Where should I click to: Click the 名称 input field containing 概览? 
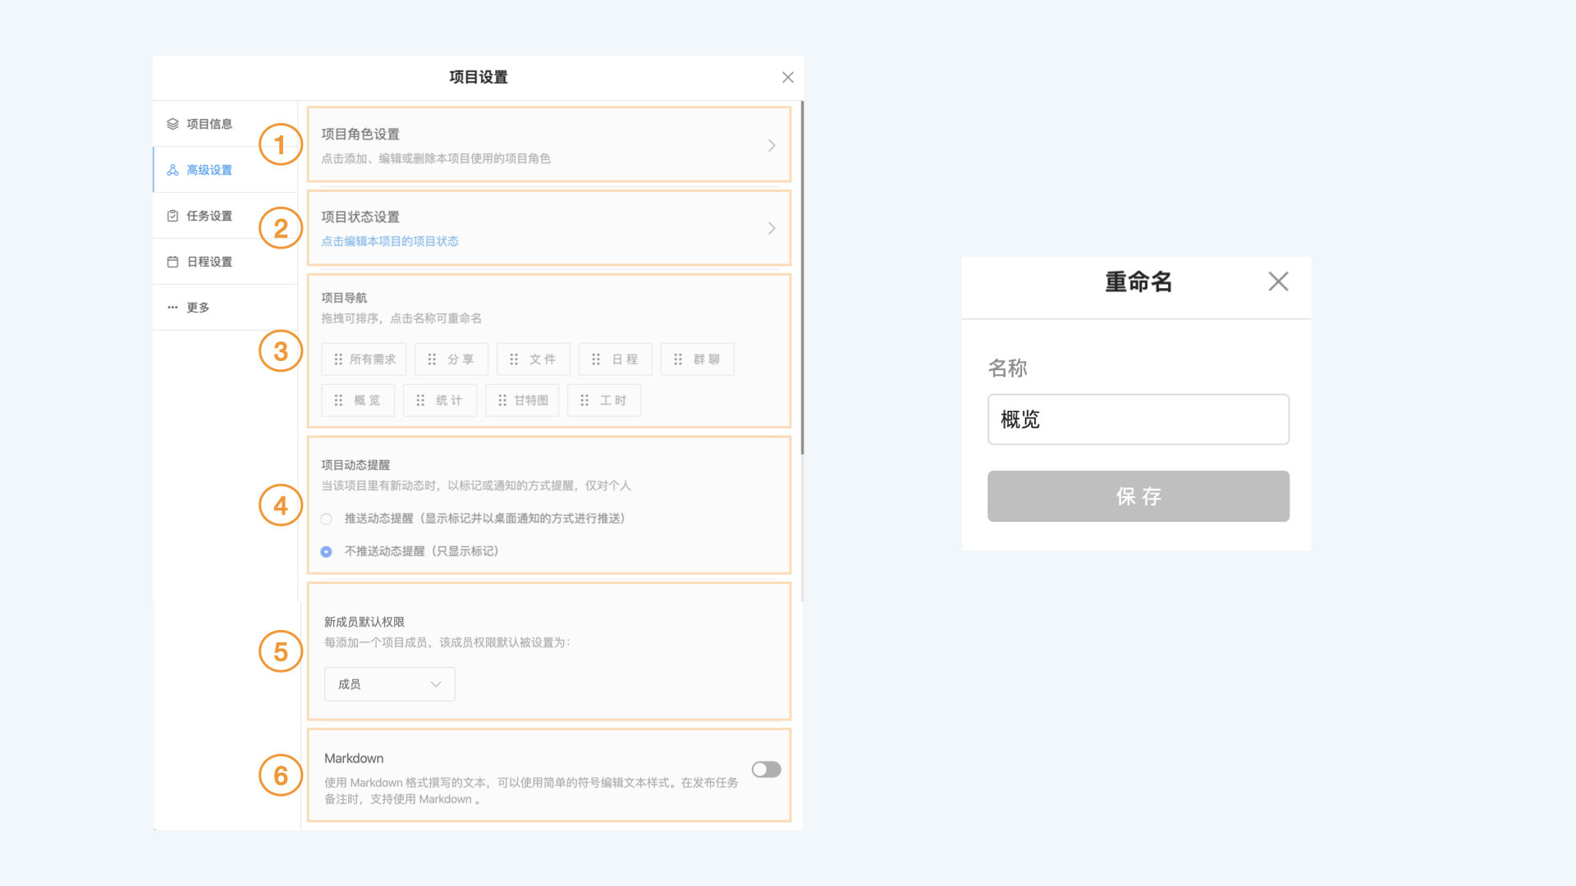[x=1138, y=419]
